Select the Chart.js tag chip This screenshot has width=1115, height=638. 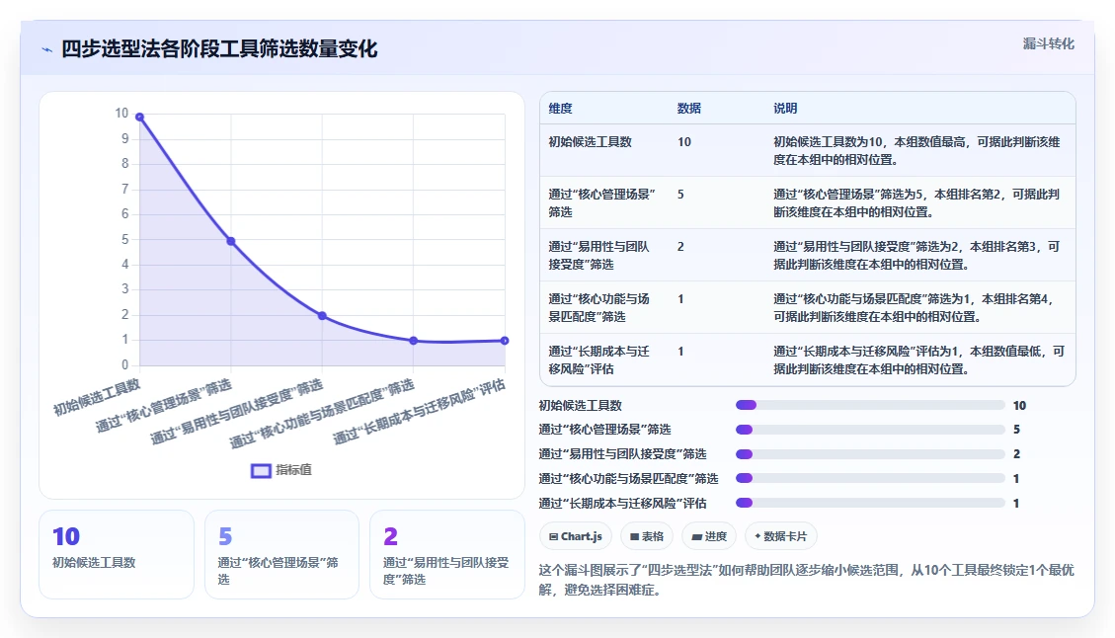(576, 536)
